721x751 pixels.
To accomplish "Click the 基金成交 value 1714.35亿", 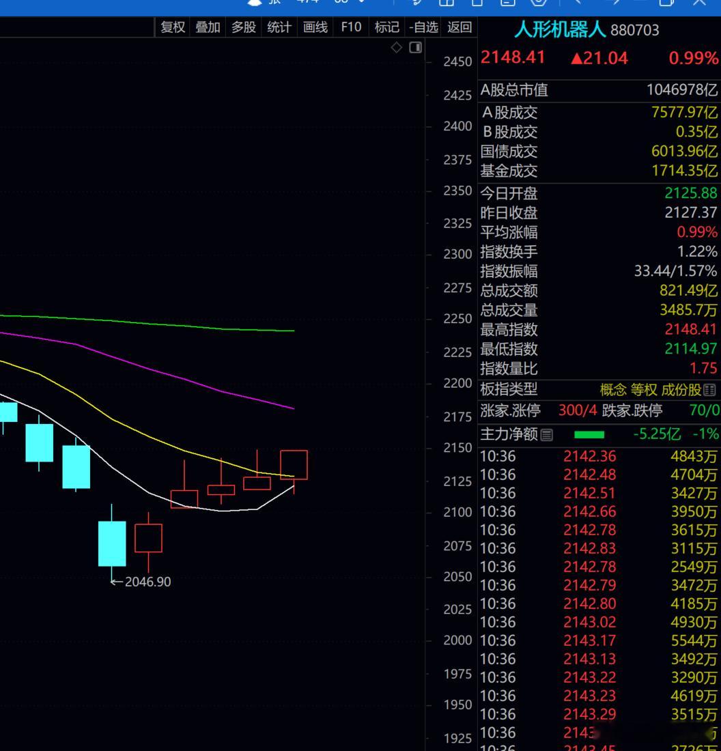I will [x=685, y=171].
